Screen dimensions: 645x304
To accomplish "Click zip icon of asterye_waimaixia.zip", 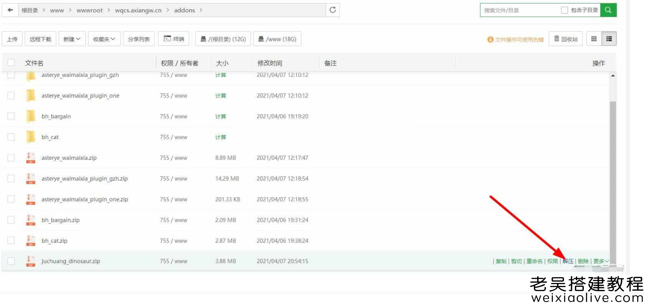I will (x=31, y=158).
